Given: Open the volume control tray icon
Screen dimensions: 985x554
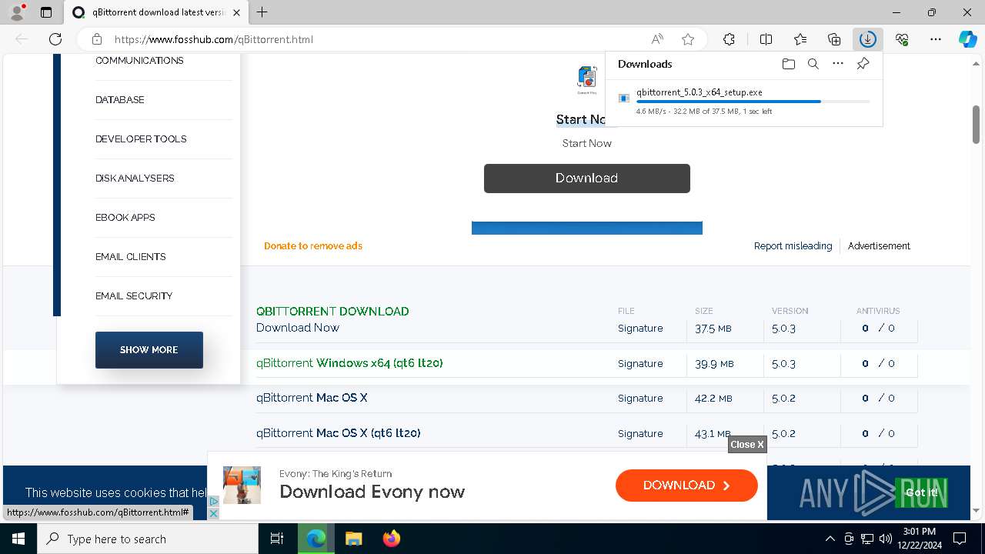Looking at the screenshot, I should click(x=886, y=539).
